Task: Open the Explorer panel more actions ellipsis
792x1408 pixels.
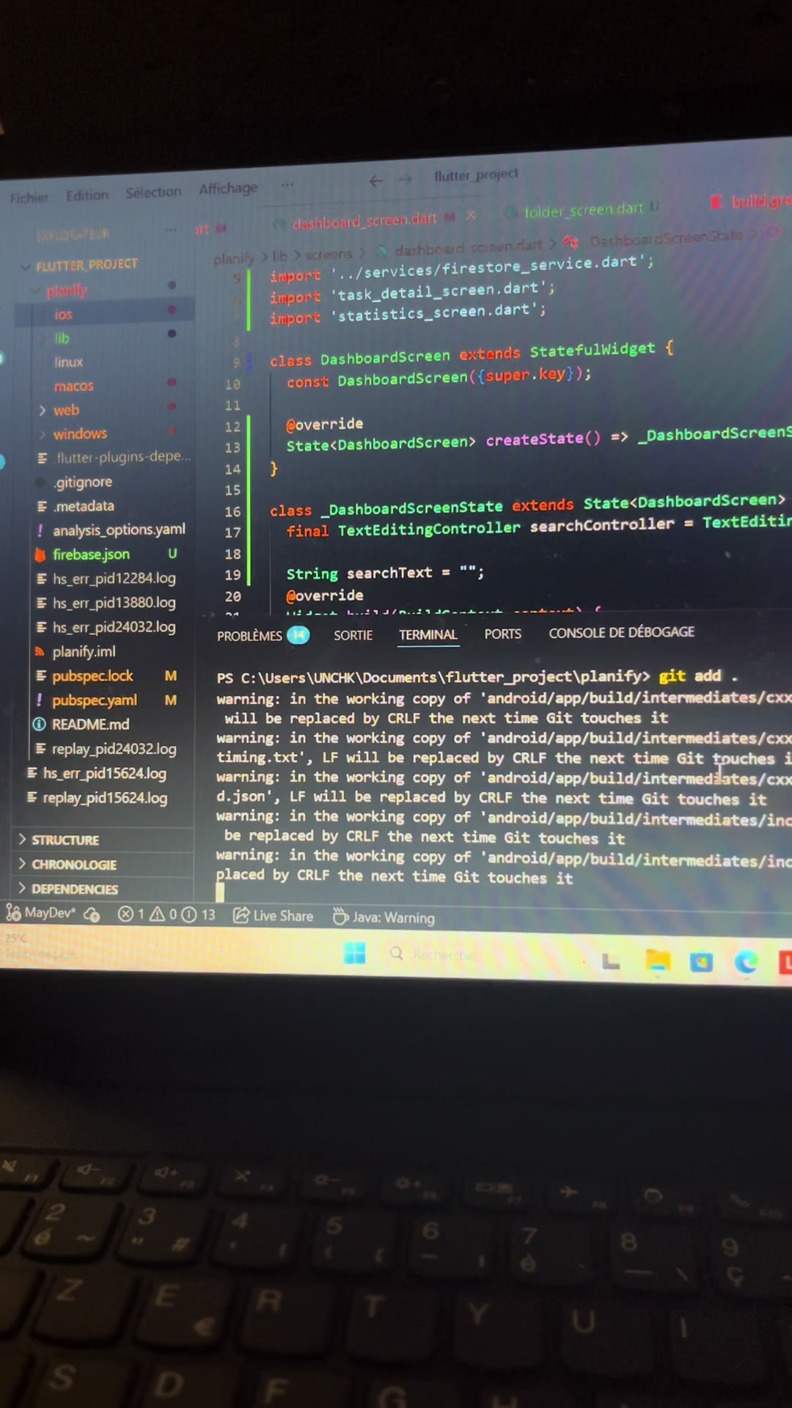Action: coord(170,230)
